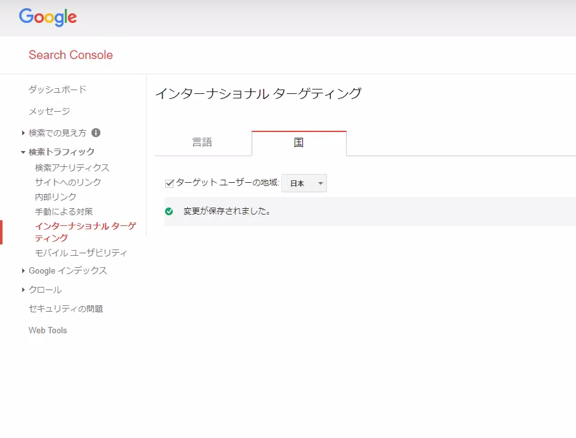Open サイトへのリンク page
The width and height of the screenshot is (576, 438).
coord(68,182)
